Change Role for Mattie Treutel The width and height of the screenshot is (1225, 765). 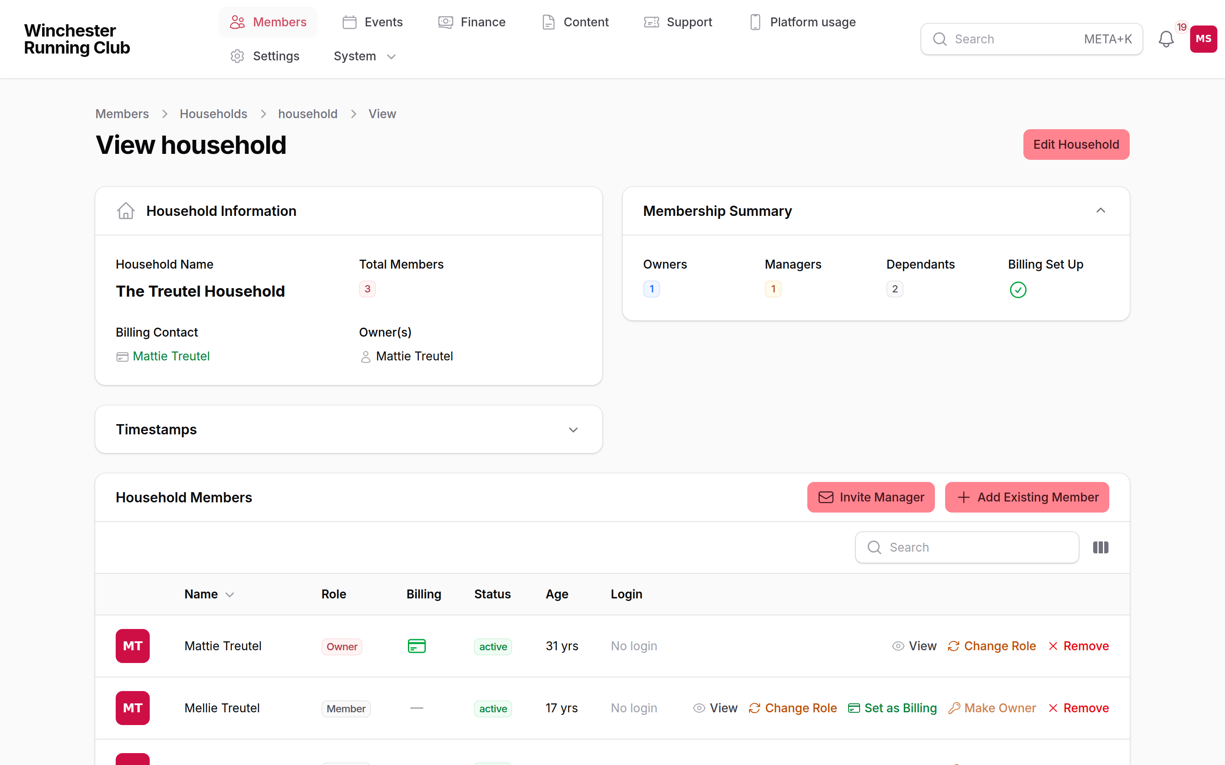tap(991, 646)
